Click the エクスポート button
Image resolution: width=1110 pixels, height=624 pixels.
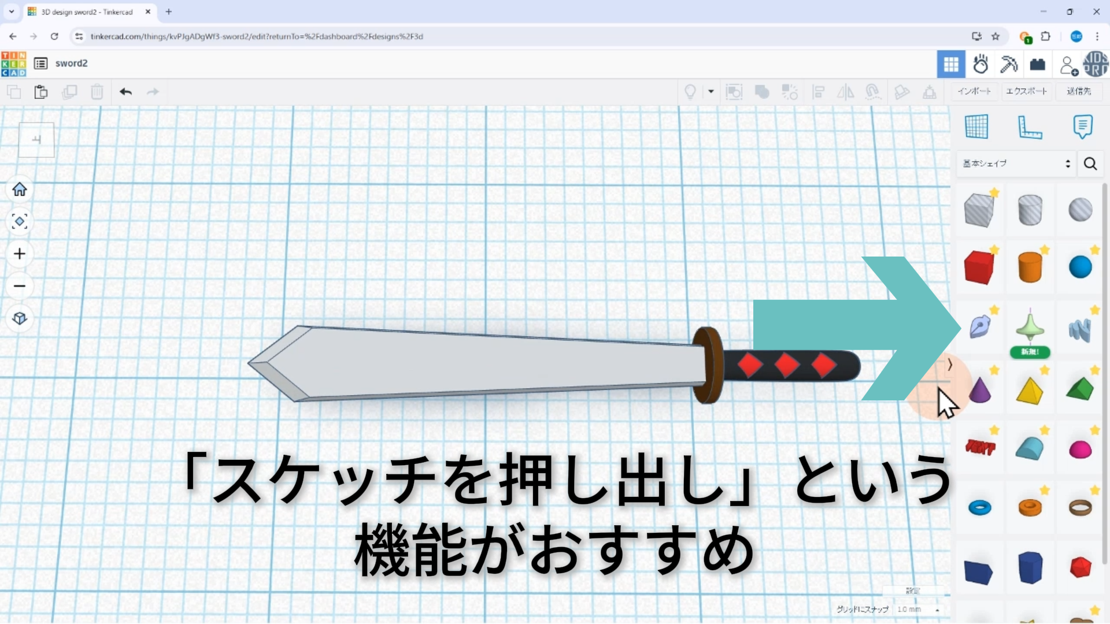coord(1026,91)
